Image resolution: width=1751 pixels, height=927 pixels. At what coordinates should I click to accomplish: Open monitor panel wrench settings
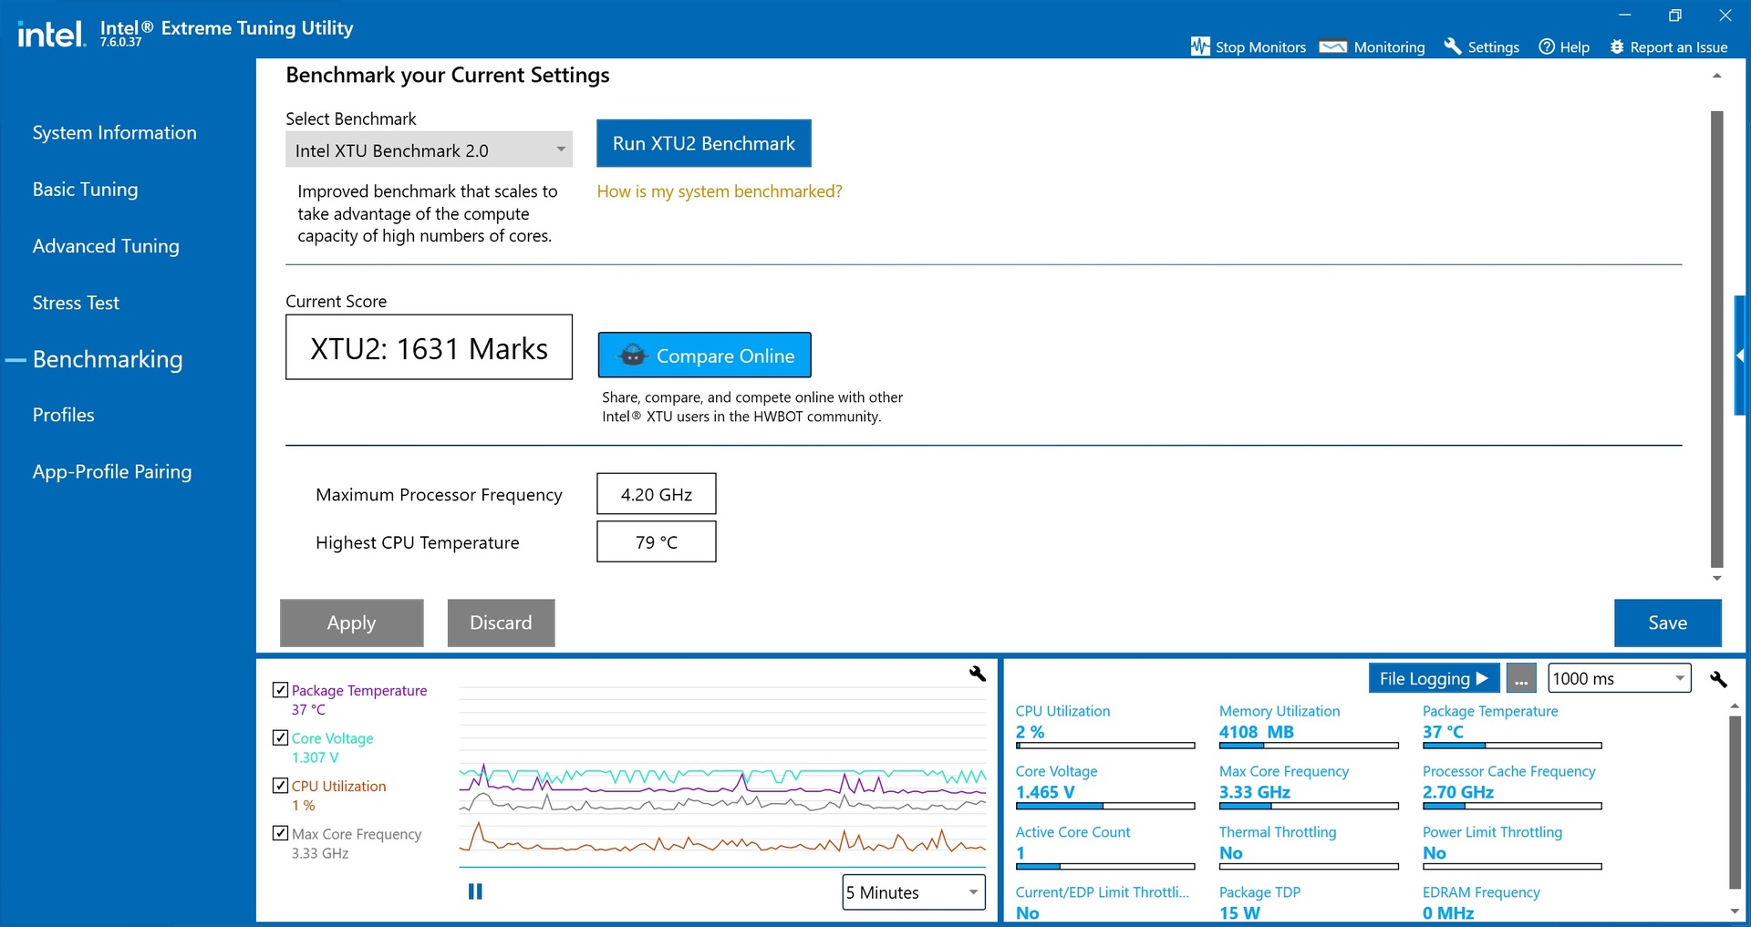pos(1718,679)
